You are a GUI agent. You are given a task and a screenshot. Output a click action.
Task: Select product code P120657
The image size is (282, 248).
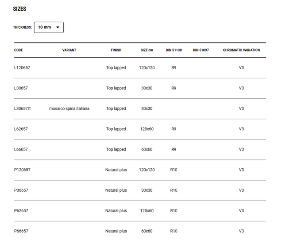[22, 170]
